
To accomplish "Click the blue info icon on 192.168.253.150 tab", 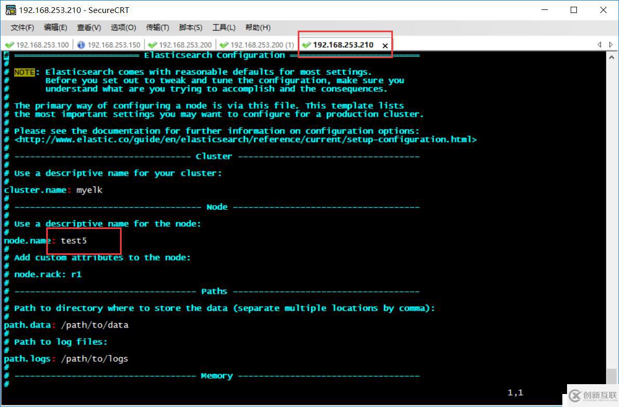I will click(x=81, y=45).
